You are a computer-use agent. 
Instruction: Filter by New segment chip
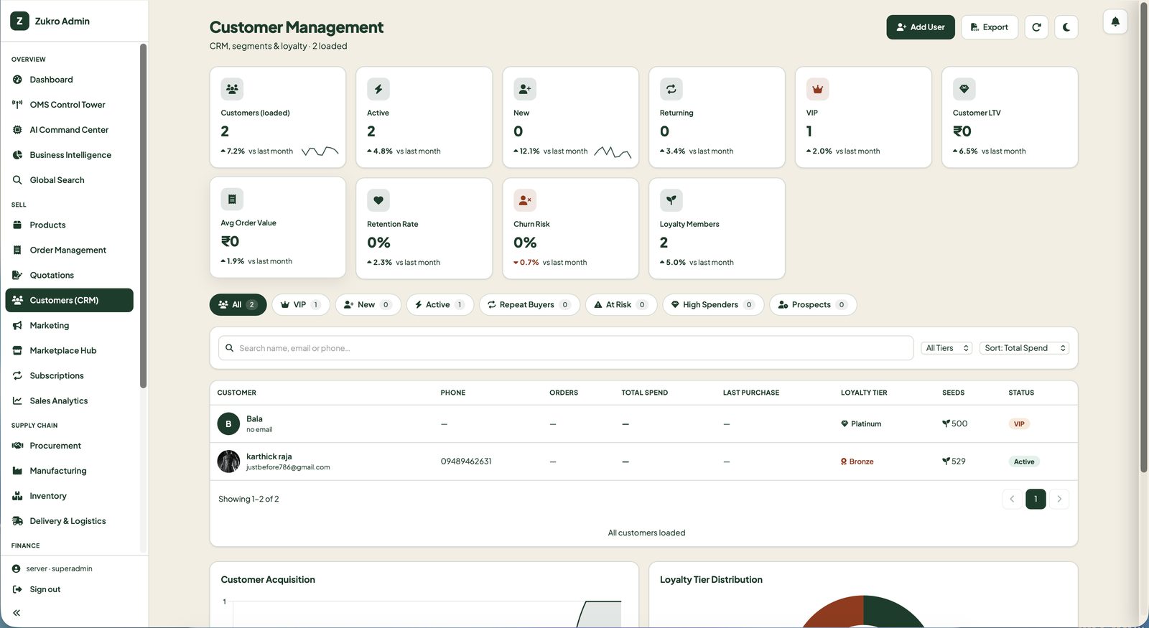point(368,305)
